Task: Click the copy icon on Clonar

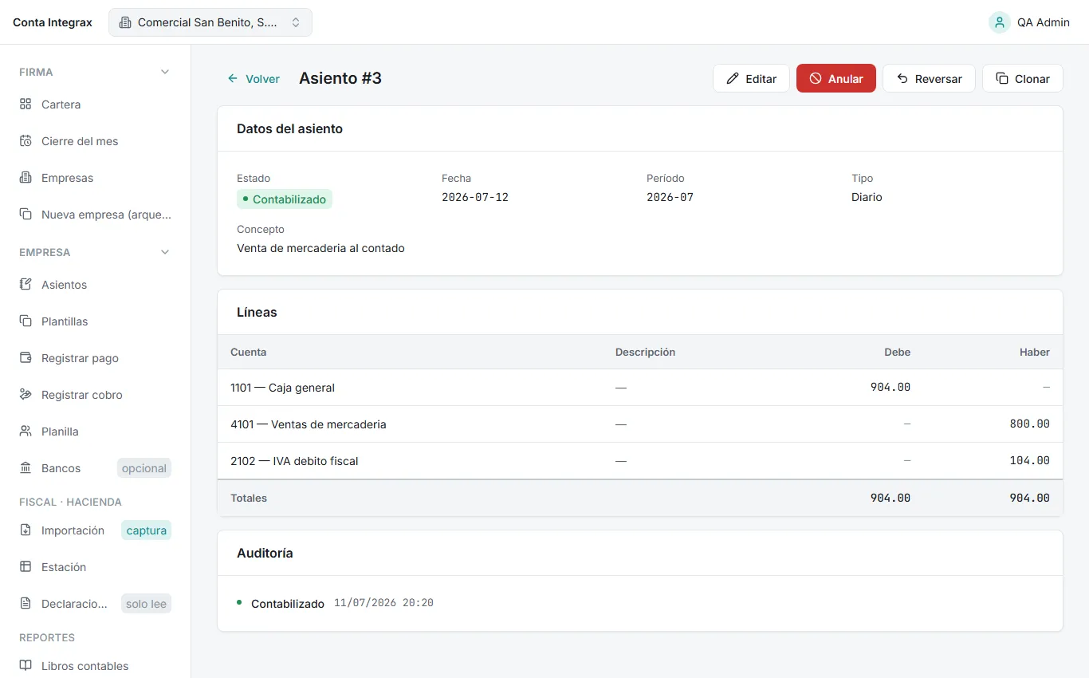Action: click(x=1002, y=79)
